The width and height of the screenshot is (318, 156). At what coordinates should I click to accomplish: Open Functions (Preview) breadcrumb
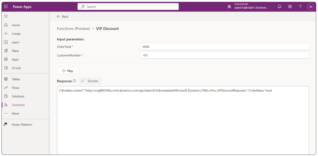point(74,28)
